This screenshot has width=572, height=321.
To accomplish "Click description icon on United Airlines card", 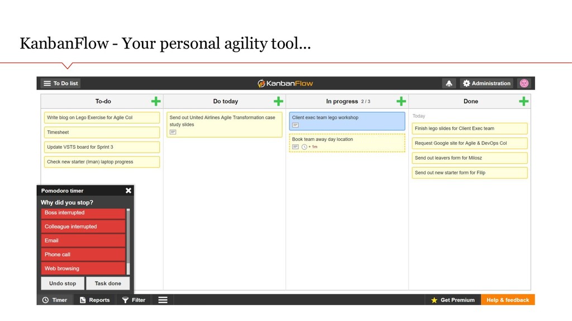I will coord(173,132).
